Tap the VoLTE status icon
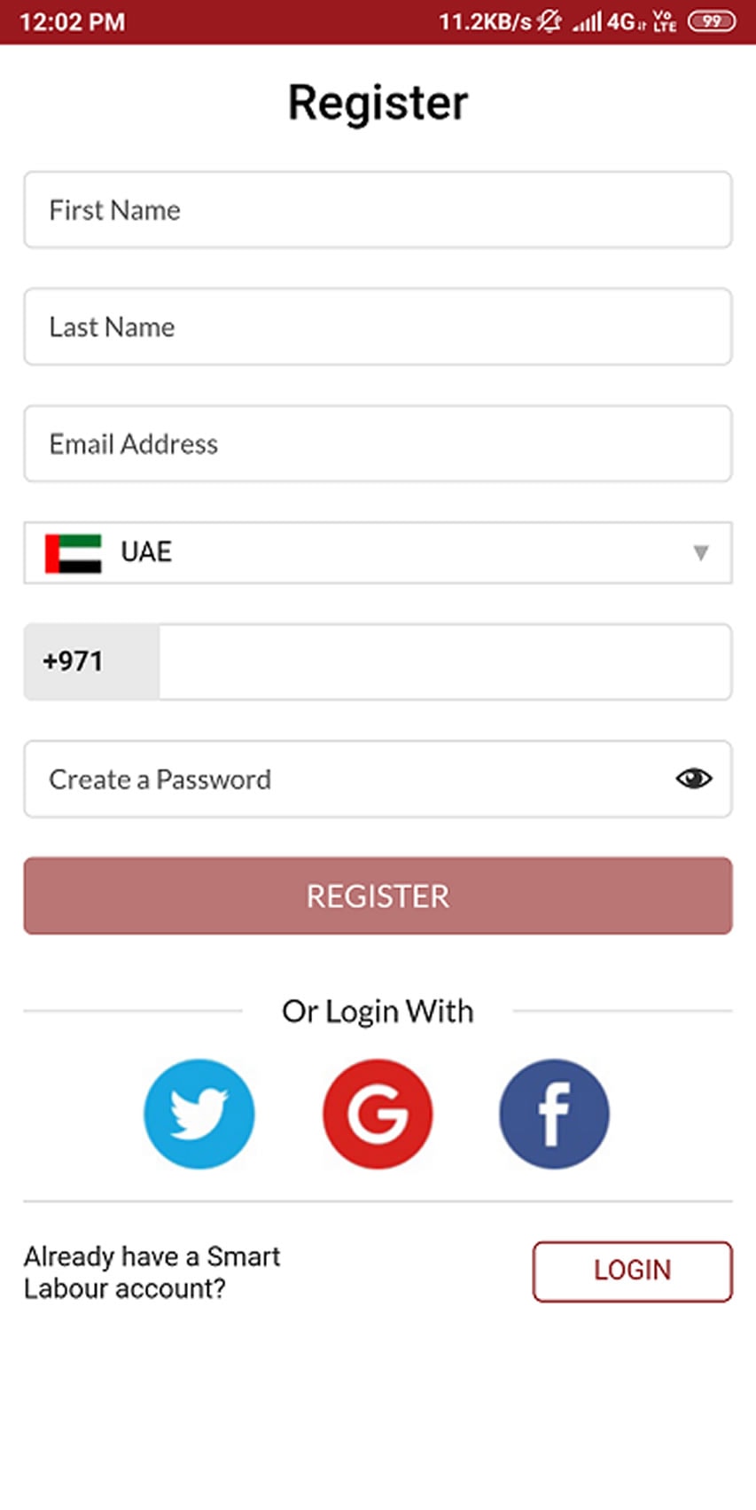 point(664,21)
